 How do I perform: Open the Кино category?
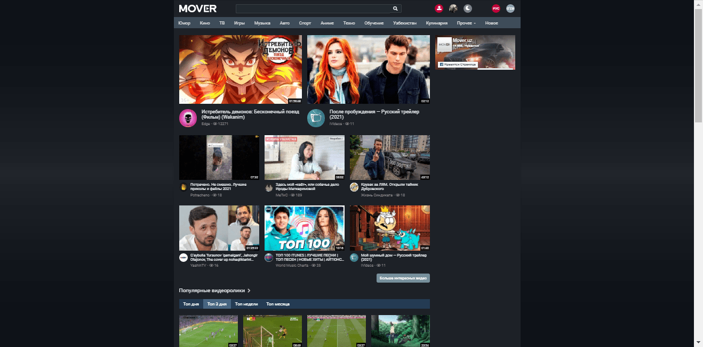point(205,23)
